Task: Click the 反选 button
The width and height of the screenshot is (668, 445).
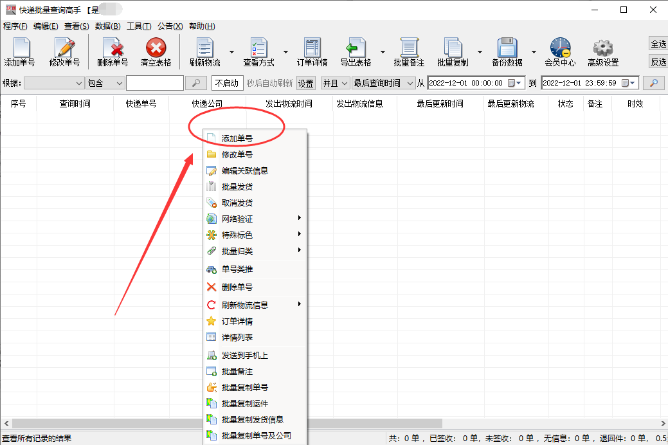Action: pyautogui.click(x=658, y=62)
